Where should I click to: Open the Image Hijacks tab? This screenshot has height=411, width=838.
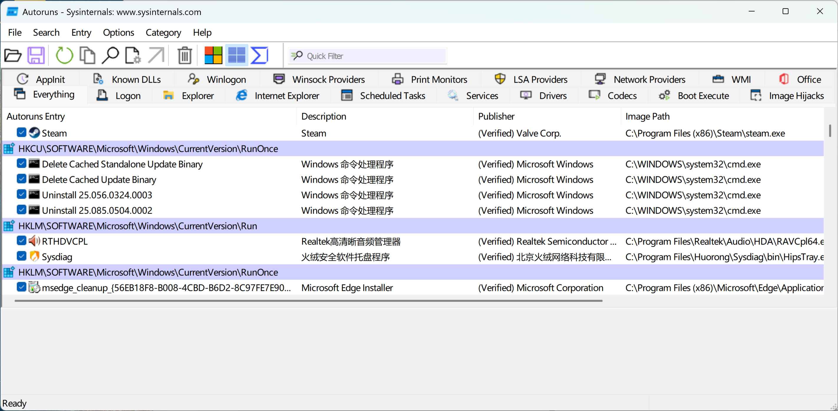click(787, 96)
